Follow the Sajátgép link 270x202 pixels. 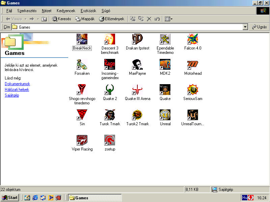[x=12, y=95]
